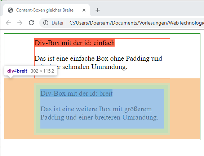204x156 pixels.
Task: Click heading 'Div-Box mit der id: breit'
Action: [x=76, y=93]
